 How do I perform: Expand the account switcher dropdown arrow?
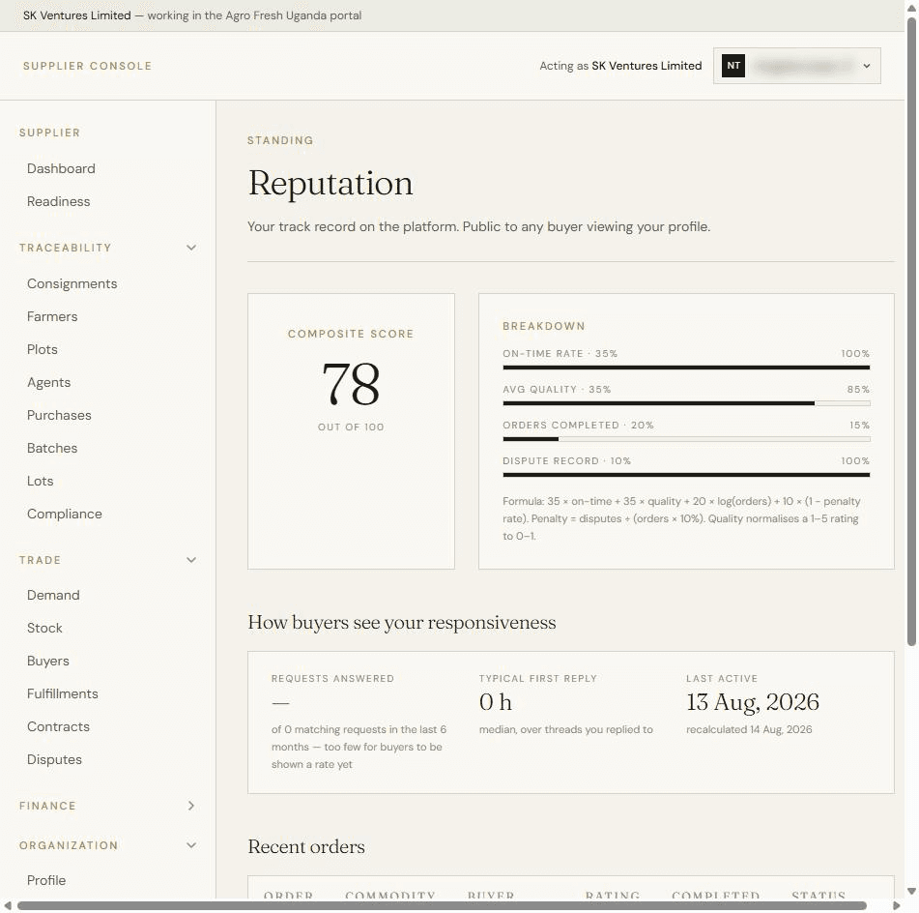(866, 66)
